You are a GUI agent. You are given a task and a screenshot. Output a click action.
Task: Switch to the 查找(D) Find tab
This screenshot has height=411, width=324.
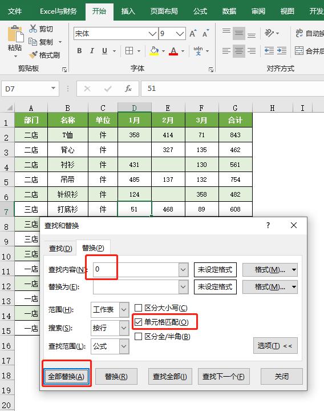pyautogui.click(x=60, y=248)
